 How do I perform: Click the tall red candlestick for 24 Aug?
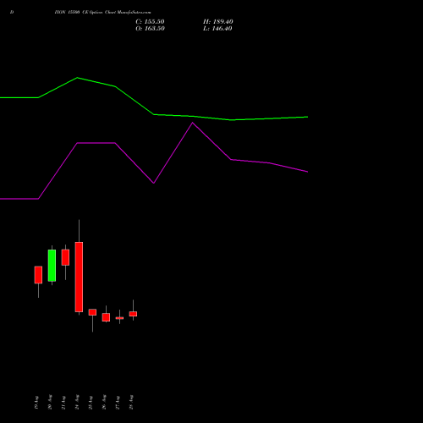[79, 277]
